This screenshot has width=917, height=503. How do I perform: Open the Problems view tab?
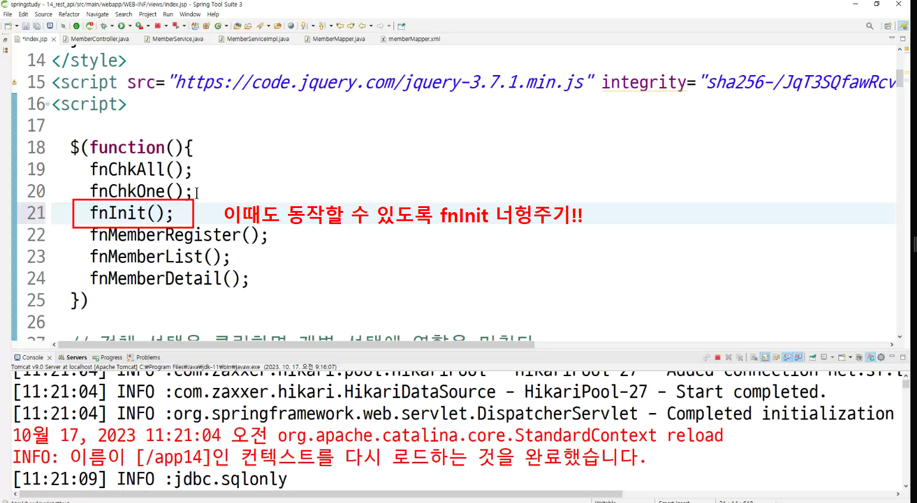point(144,358)
